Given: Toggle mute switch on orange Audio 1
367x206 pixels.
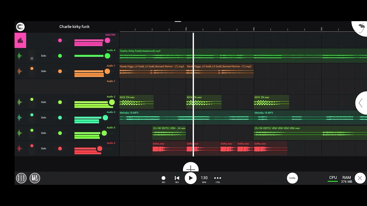Looking at the screenshot, I should (x=32, y=71).
